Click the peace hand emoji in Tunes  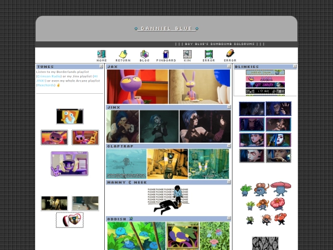click(x=59, y=85)
